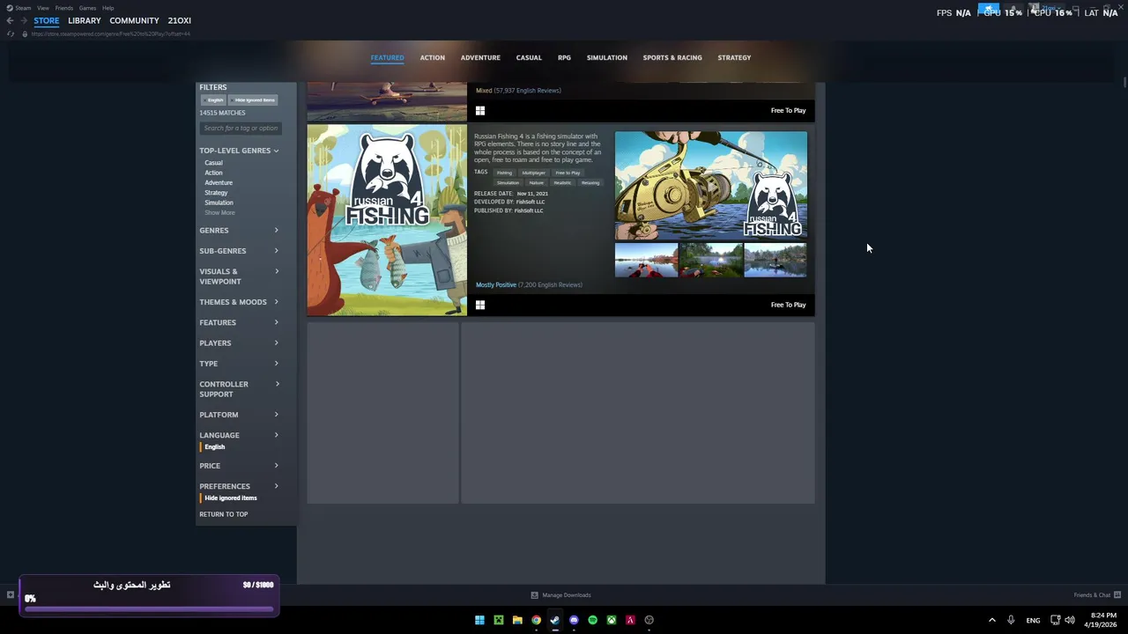Select the RPG genre tab
This screenshot has width=1128, height=634.
coord(564,58)
